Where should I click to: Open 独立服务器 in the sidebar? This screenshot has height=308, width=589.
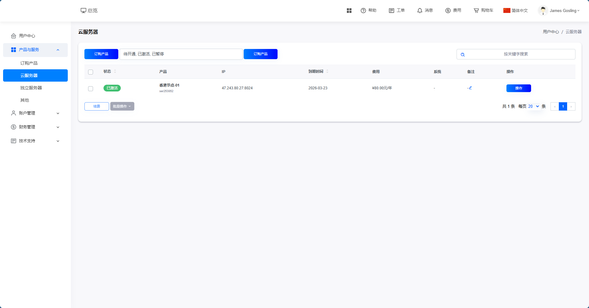click(x=31, y=88)
